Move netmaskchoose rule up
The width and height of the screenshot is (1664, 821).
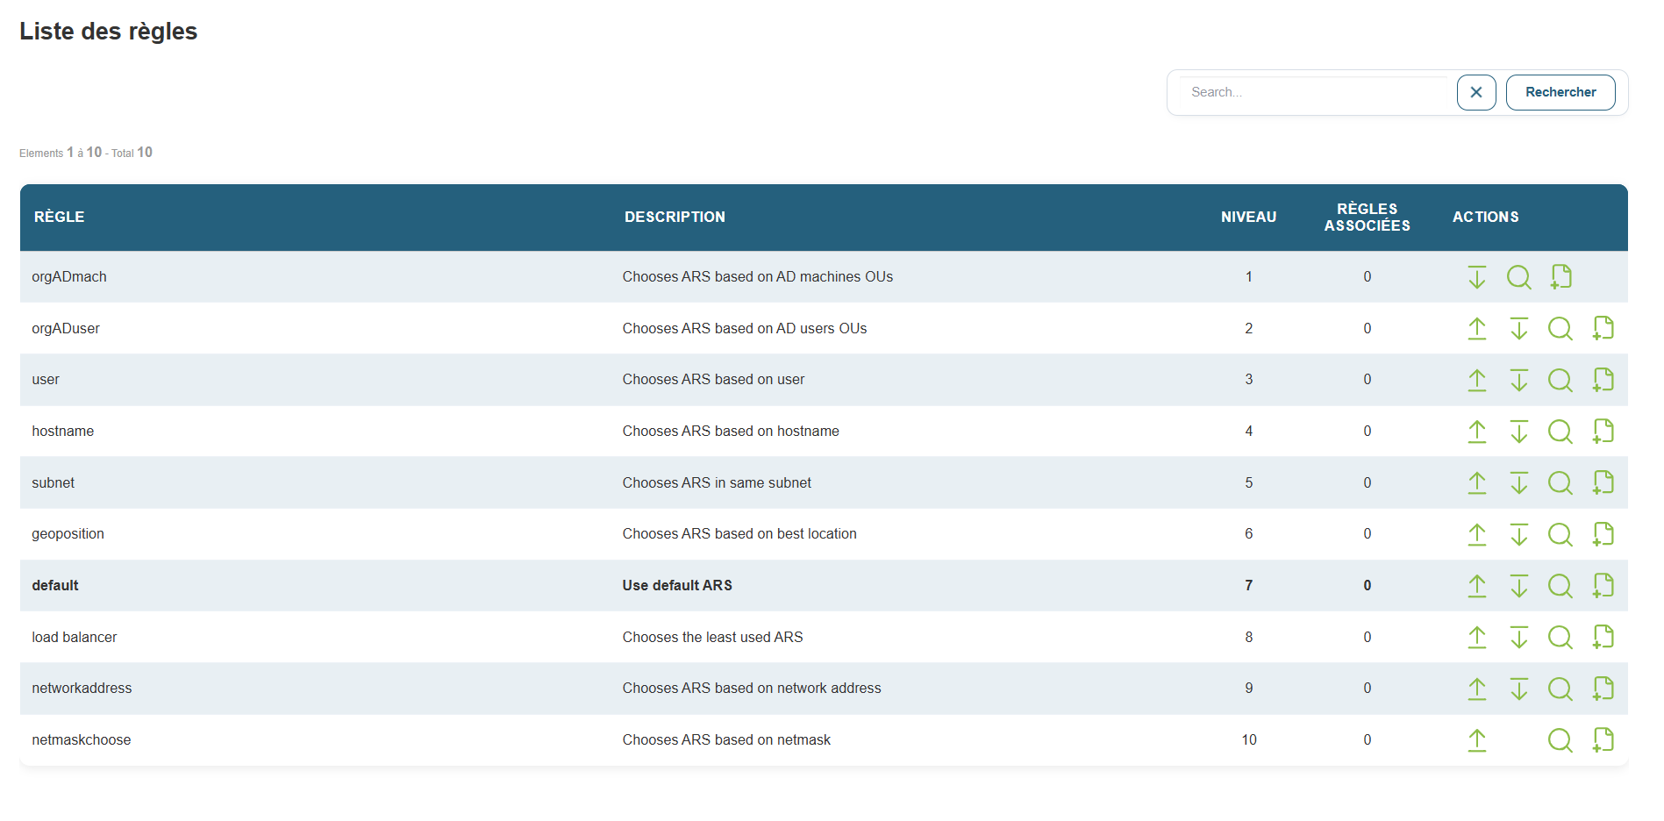[1476, 740]
